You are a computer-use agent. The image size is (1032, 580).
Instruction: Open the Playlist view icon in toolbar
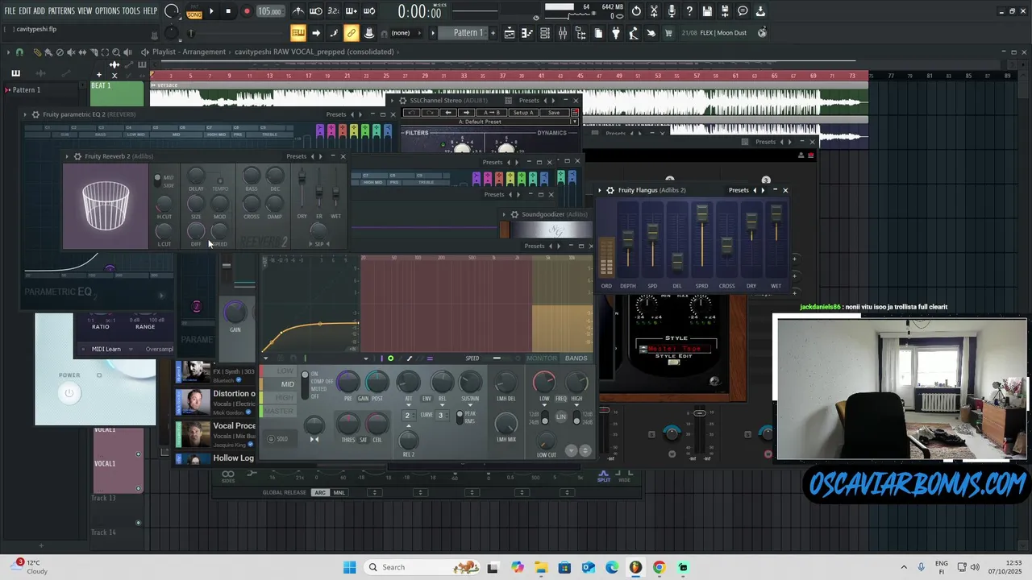[510, 33]
